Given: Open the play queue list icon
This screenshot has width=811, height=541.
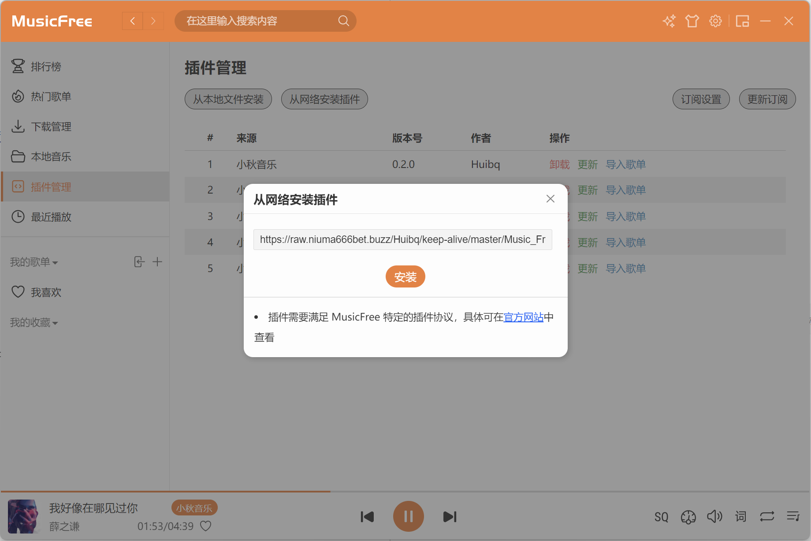Looking at the screenshot, I should [793, 516].
